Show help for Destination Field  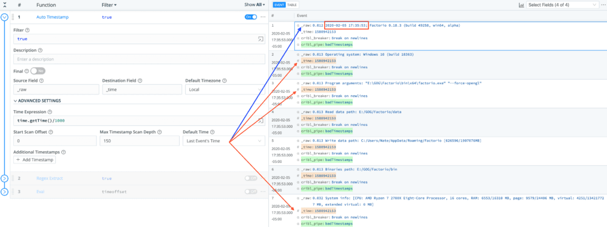click(x=140, y=81)
